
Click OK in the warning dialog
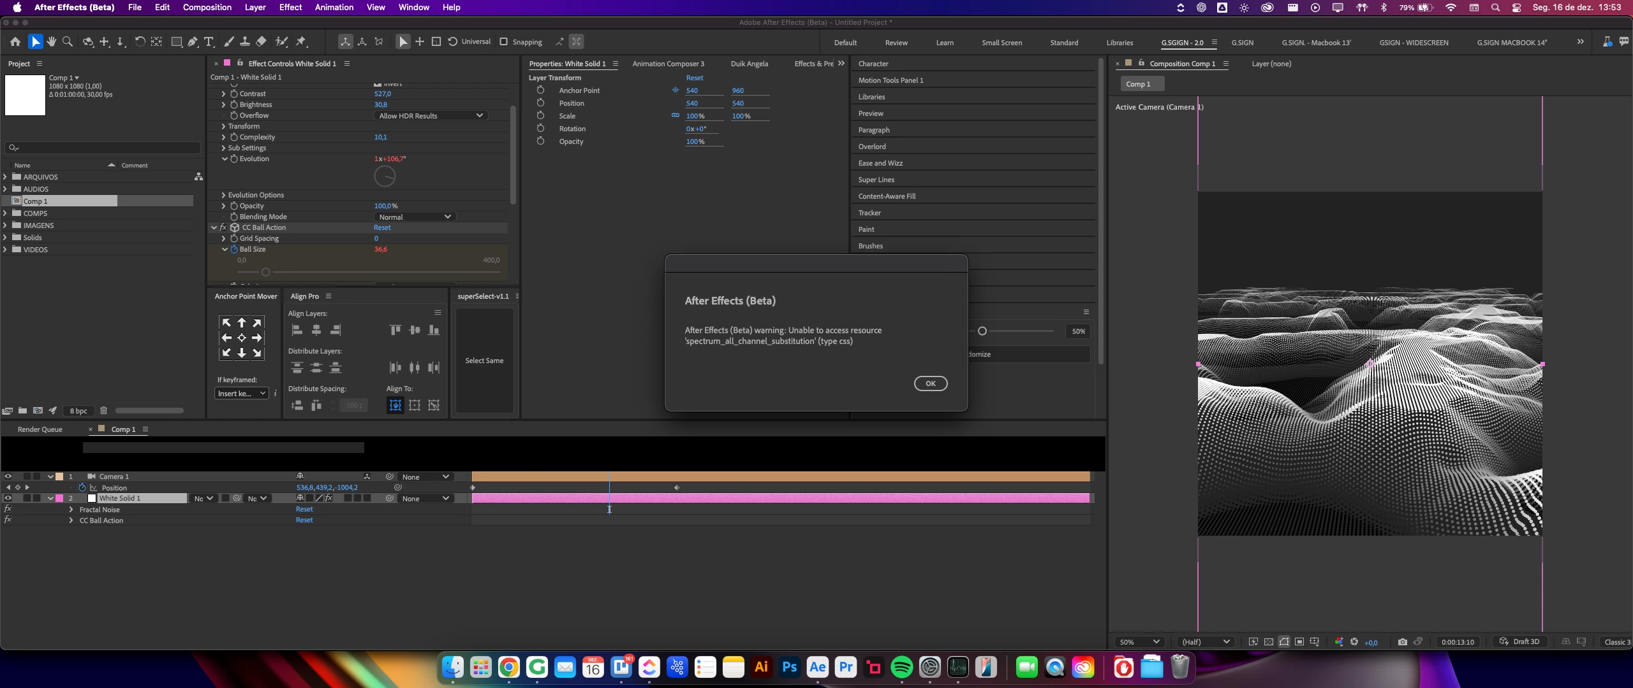pyautogui.click(x=930, y=383)
